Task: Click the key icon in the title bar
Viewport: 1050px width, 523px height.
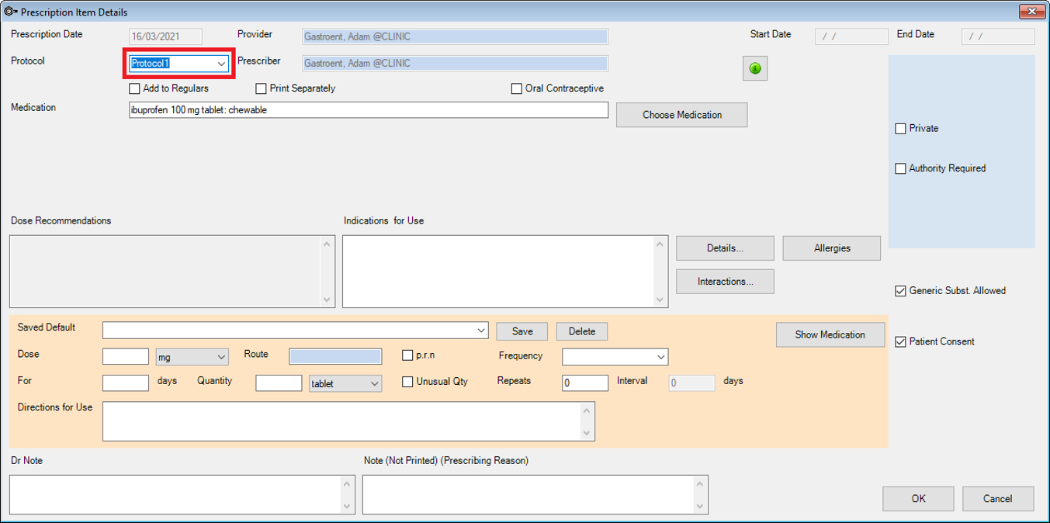Action: (11, 12)
